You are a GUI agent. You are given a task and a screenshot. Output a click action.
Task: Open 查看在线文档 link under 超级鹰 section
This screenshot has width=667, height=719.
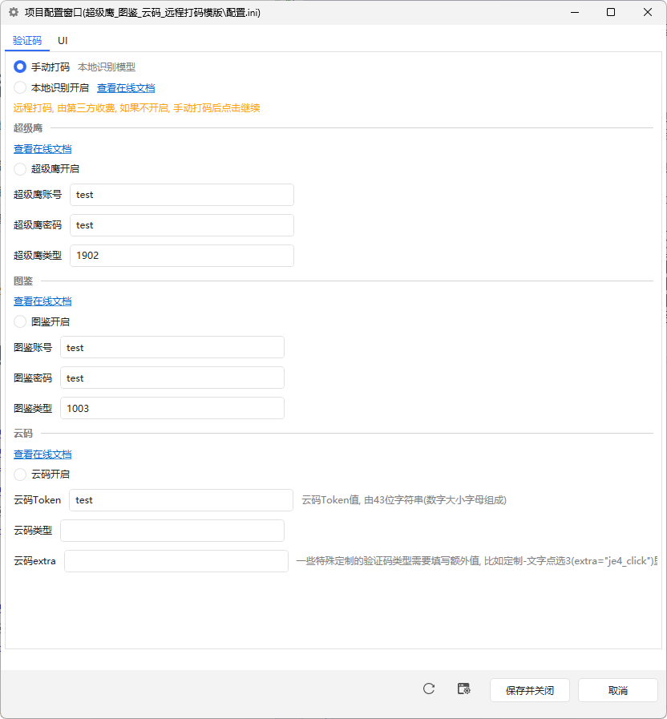(x=42, y=149)
